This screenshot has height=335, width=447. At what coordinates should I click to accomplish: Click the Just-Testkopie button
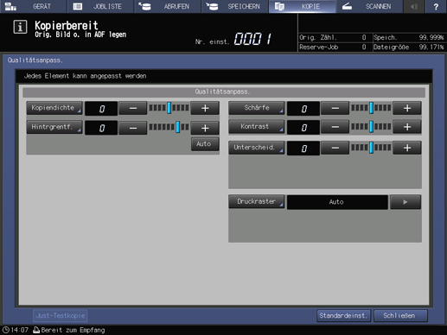point(61,316)
